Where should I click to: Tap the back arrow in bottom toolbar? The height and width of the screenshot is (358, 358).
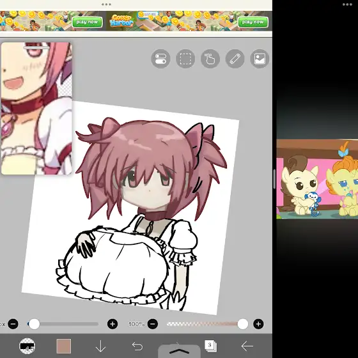coord(247,346)
